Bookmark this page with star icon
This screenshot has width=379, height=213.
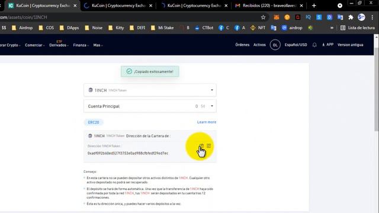pos(263,17)
